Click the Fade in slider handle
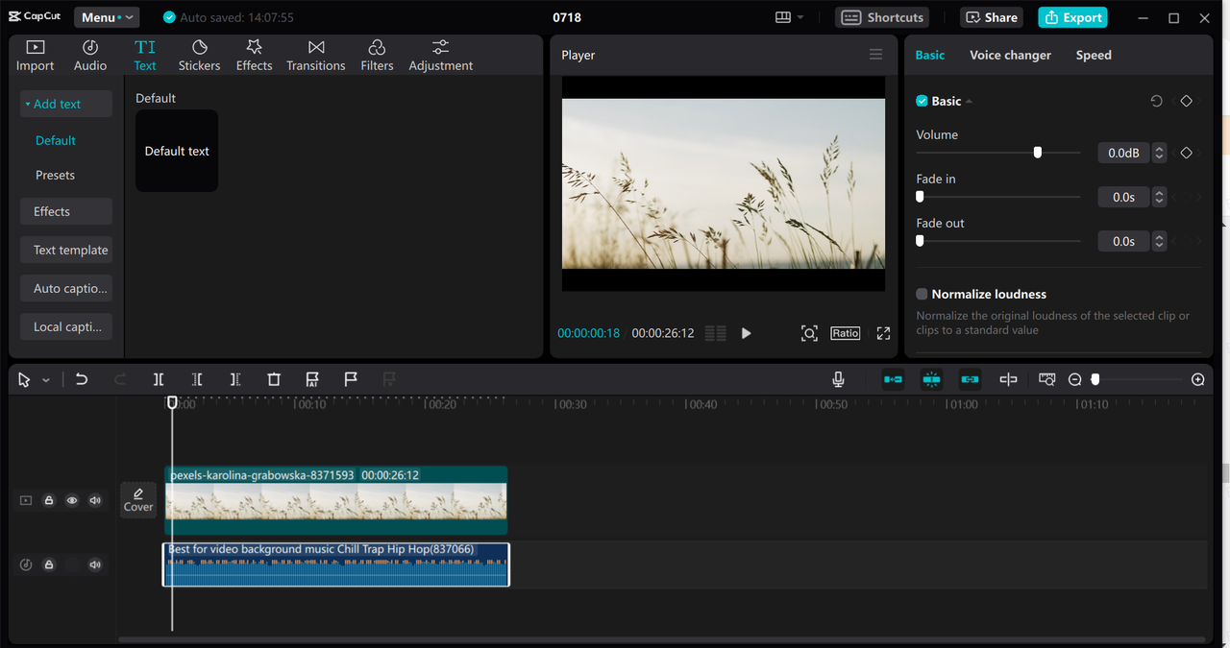 pyautogui.click(x=920, y=196)
